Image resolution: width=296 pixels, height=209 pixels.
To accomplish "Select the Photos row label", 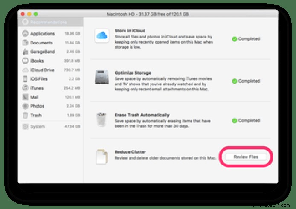I will 37,106.
